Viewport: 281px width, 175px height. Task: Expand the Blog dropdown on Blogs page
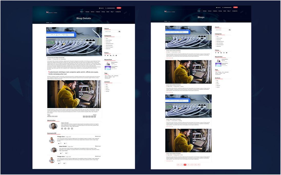click(229, 11)
